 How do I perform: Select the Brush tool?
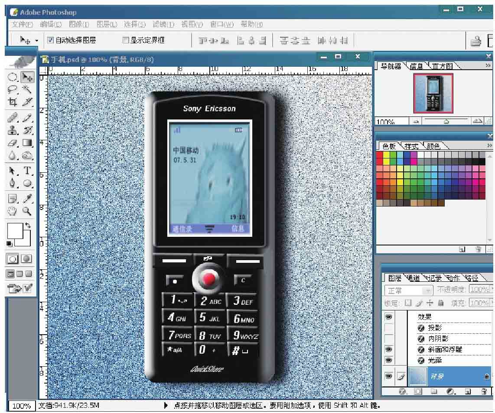(27, 118)
